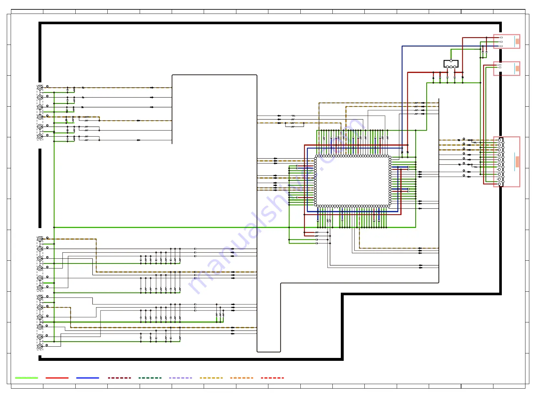Viewport: 550px width, 408px height.
Task: Select the topmost jack in left column
Action: (x=40, y=88)
